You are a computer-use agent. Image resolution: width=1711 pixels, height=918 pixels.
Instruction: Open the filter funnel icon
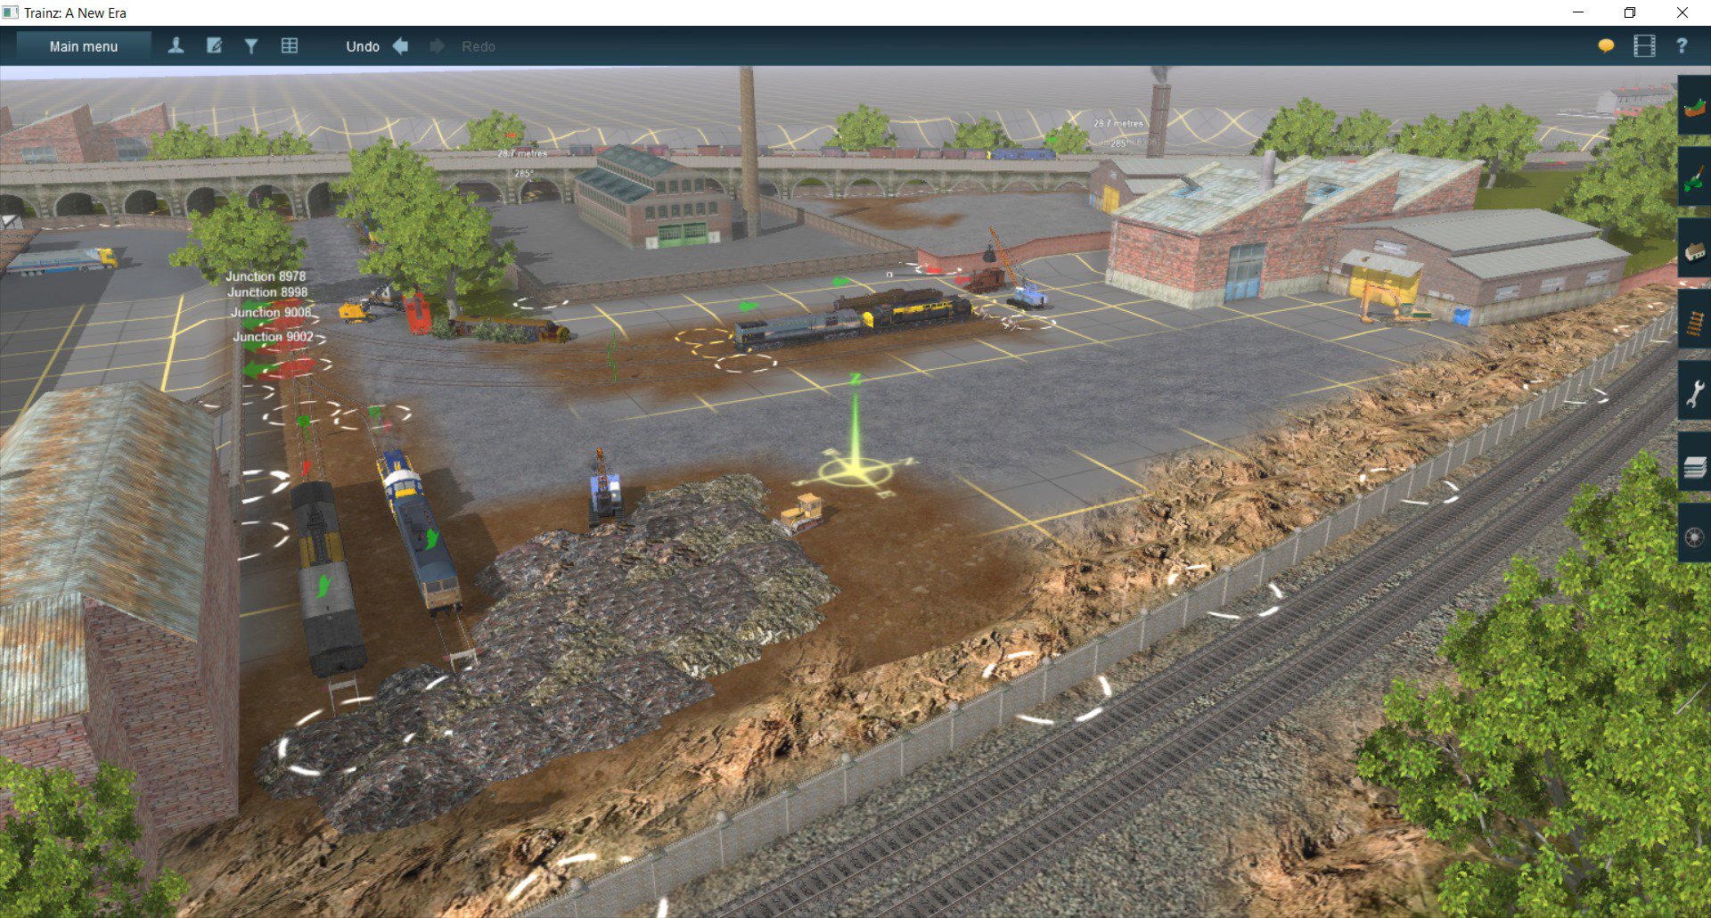251,46
